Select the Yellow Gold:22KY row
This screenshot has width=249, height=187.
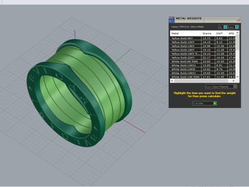pyautogui.click(x=203, y=58)
